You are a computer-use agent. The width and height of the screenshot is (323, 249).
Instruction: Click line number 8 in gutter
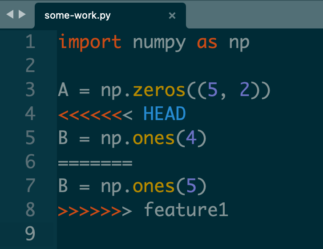(x=31, y=209)
